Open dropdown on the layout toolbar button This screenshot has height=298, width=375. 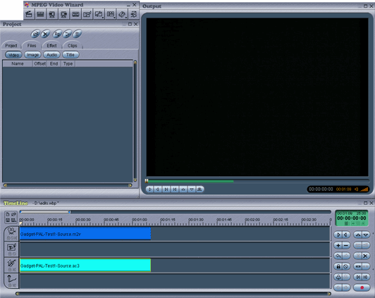click(x=115, y=18)
